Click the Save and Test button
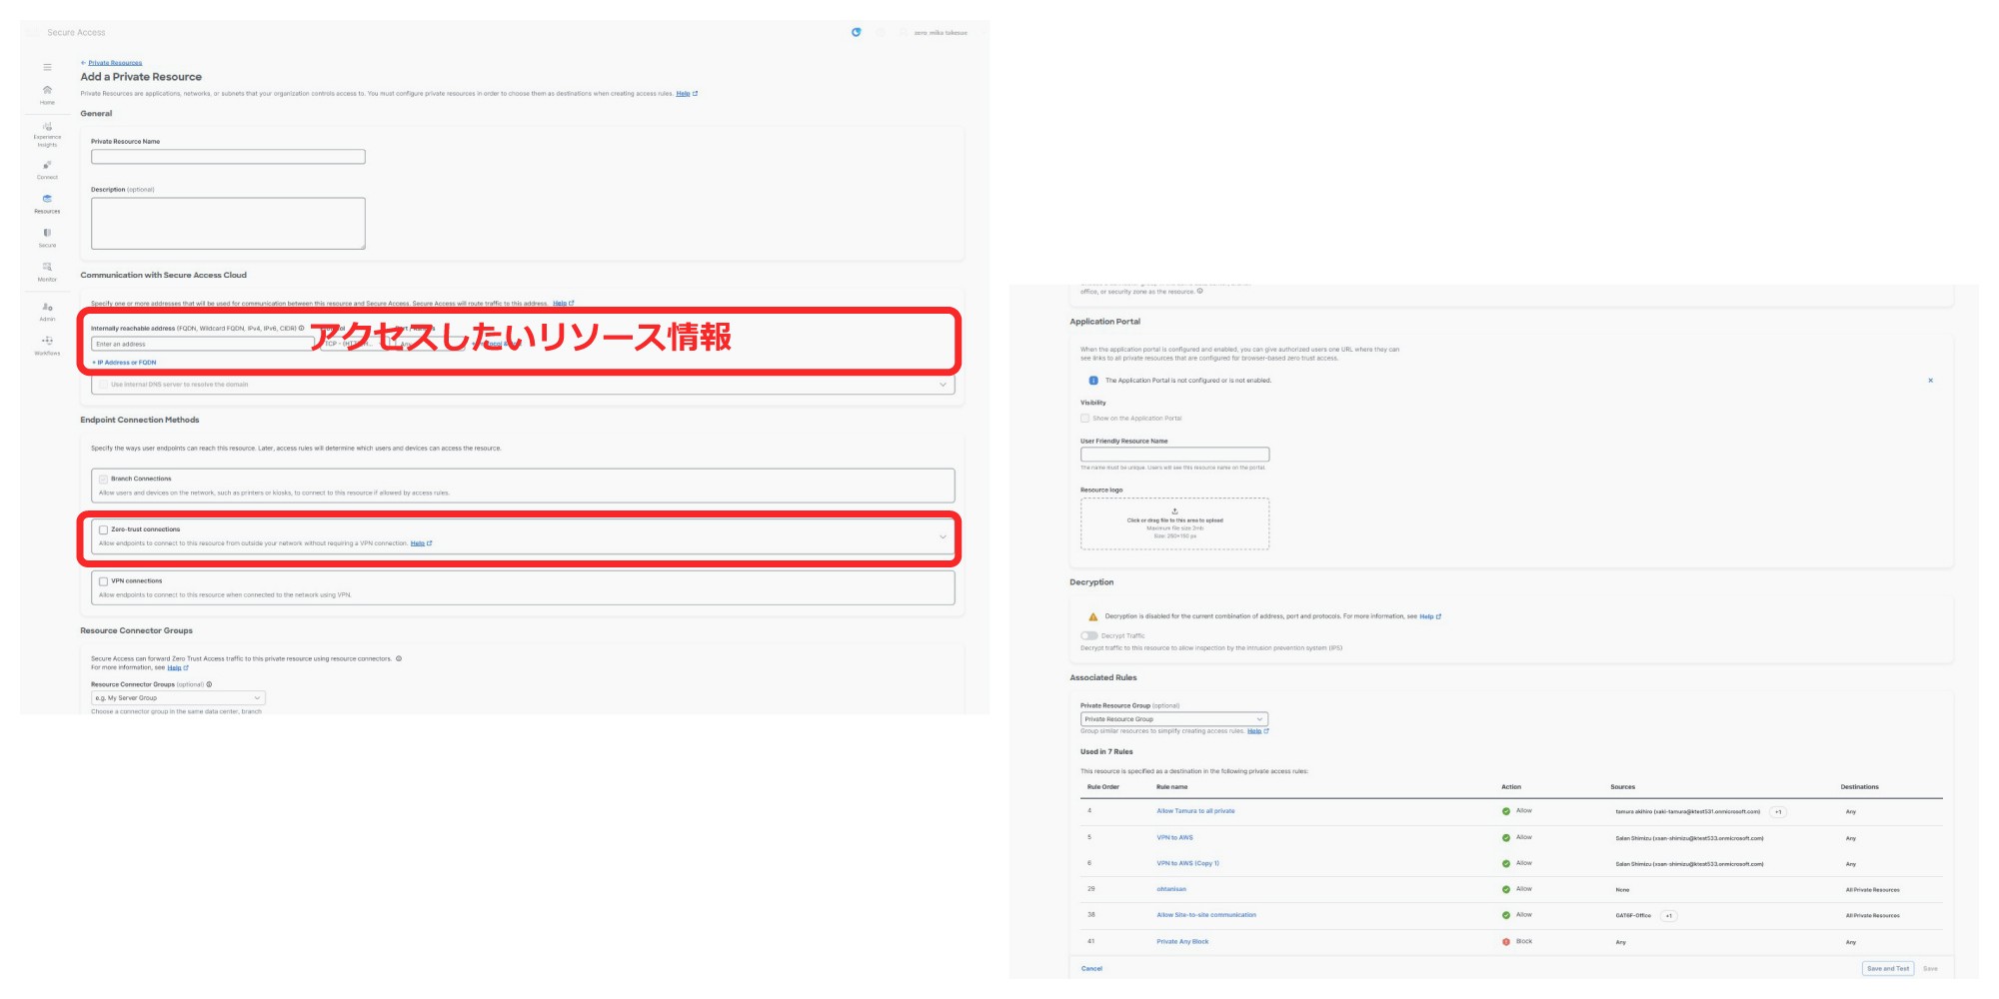This screenshot has height=999, width=1999. 1888,968
